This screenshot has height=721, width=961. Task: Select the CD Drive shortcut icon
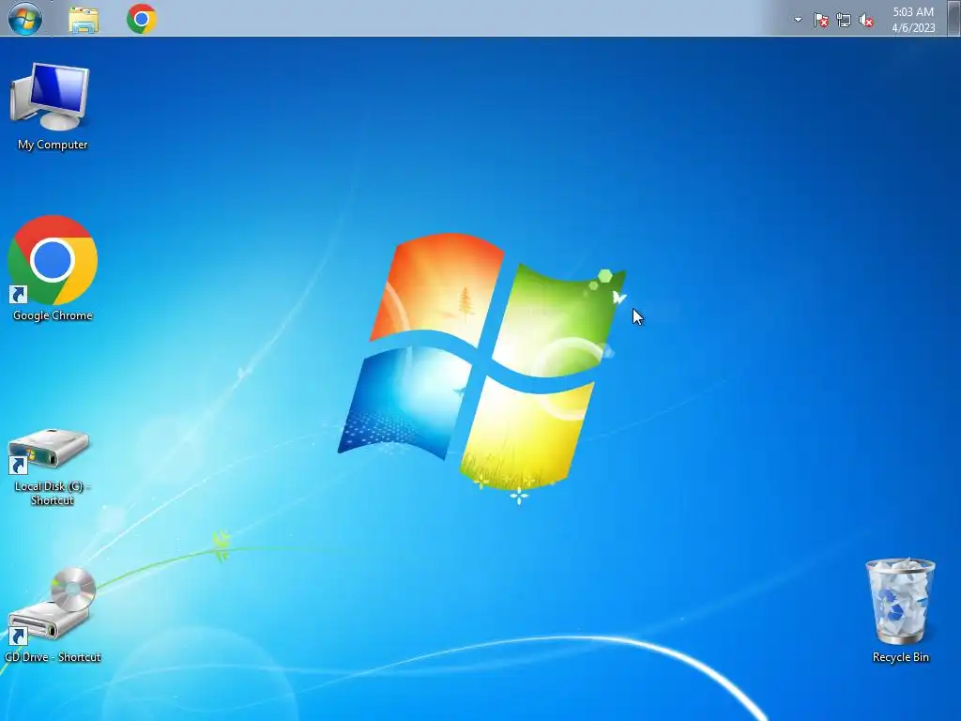pyautogui.click(x=52, y=606)
